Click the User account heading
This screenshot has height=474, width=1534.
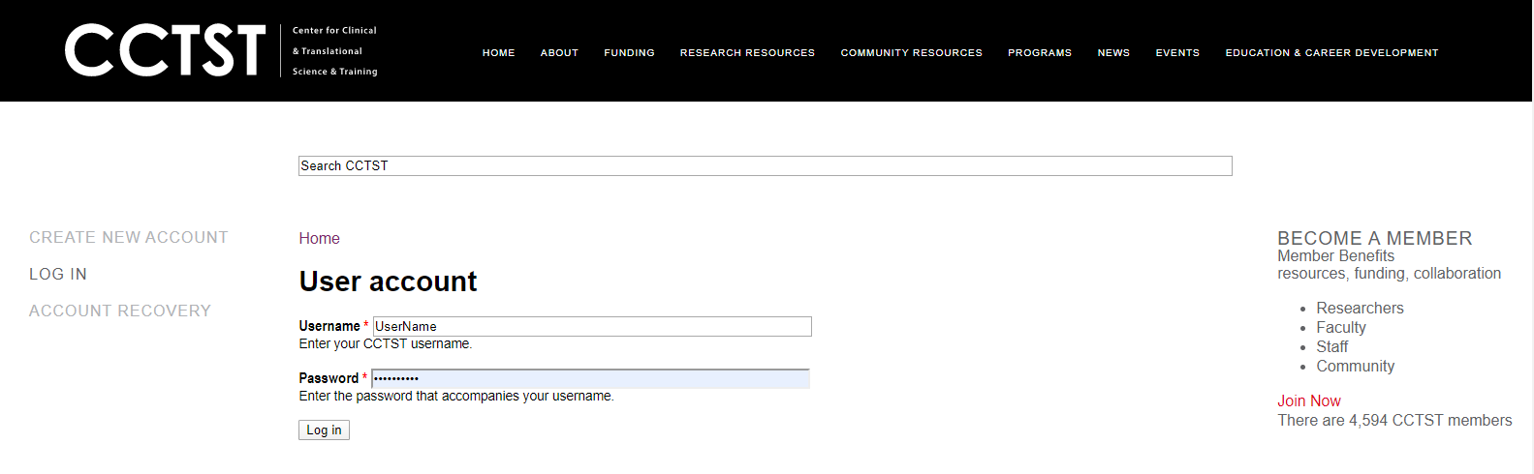point(388,281)
